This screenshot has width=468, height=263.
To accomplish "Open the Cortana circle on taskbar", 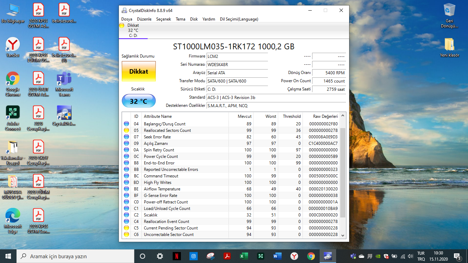I will (x=143, y=256).
